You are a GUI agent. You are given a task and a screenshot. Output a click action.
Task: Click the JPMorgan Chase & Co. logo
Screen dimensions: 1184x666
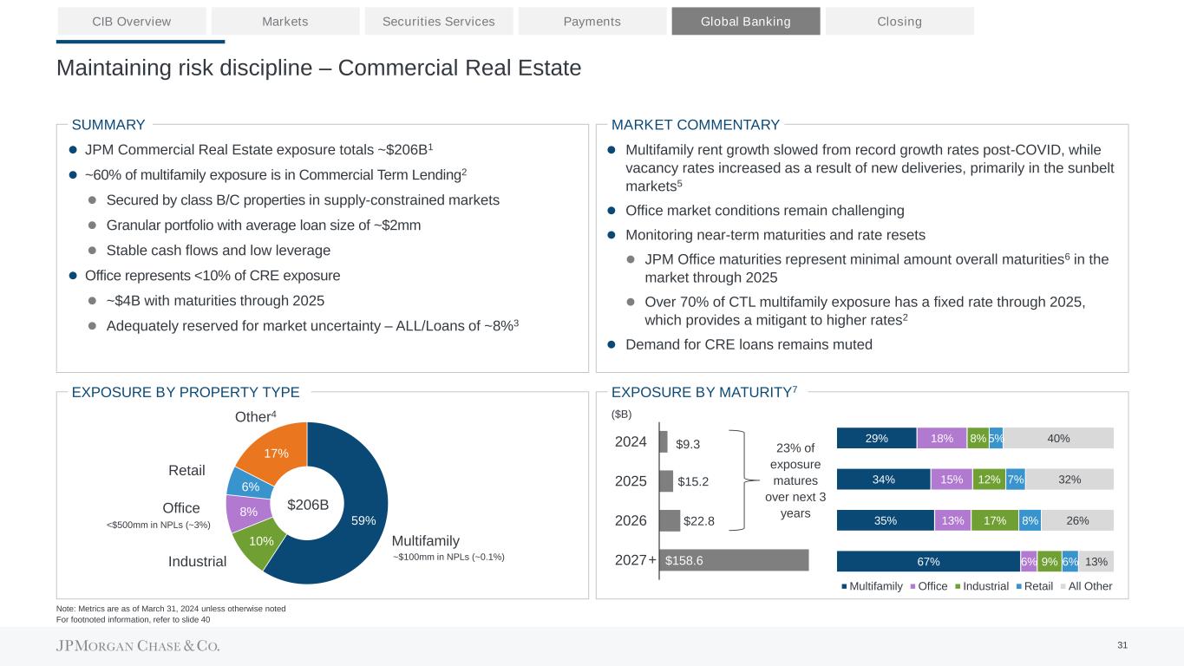(x=138, y=646)
